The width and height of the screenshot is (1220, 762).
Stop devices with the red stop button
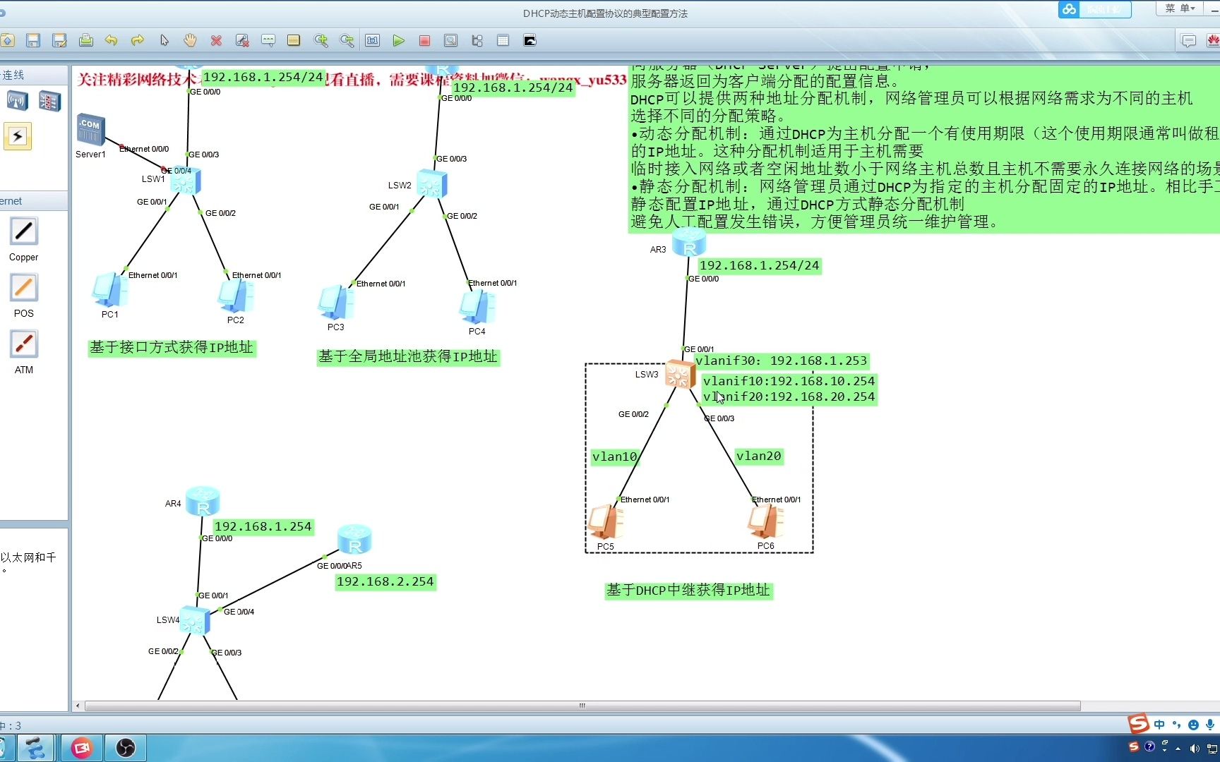point(424,40)
